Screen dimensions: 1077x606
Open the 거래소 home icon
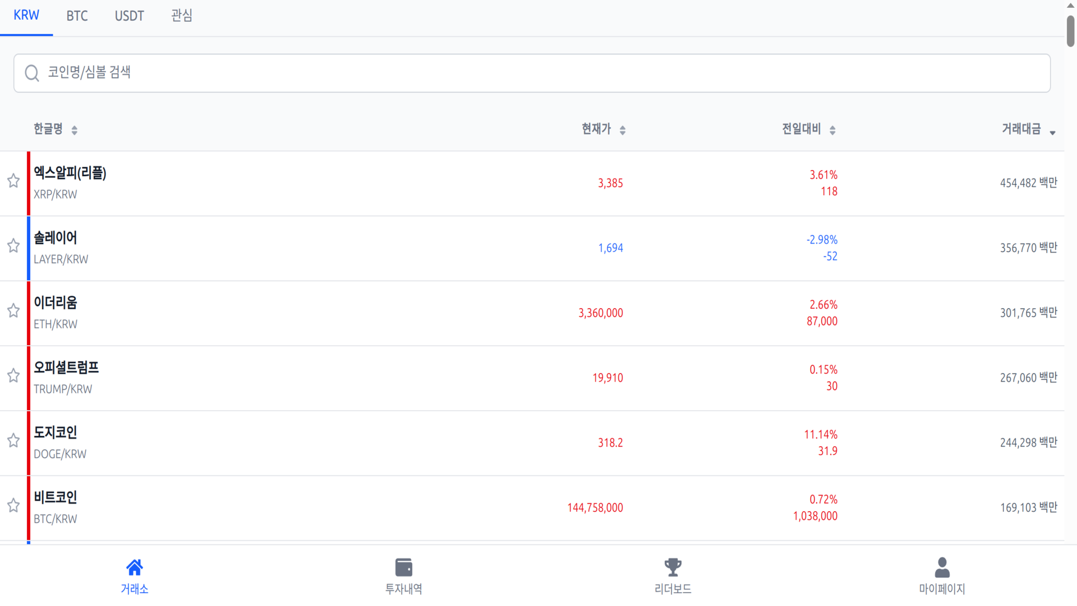coord(134,567)
